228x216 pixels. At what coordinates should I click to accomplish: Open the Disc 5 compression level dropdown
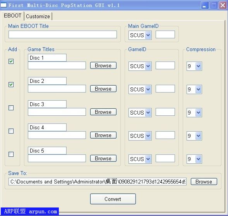click(194, 159)
